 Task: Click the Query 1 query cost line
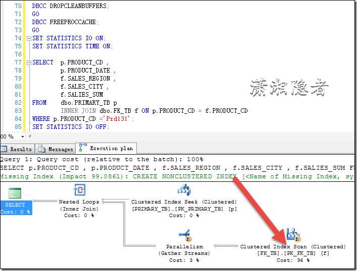point(101,159)
